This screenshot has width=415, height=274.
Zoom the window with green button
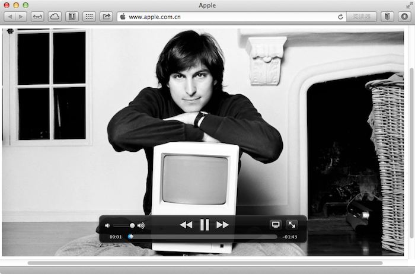[x=25, y=5]
